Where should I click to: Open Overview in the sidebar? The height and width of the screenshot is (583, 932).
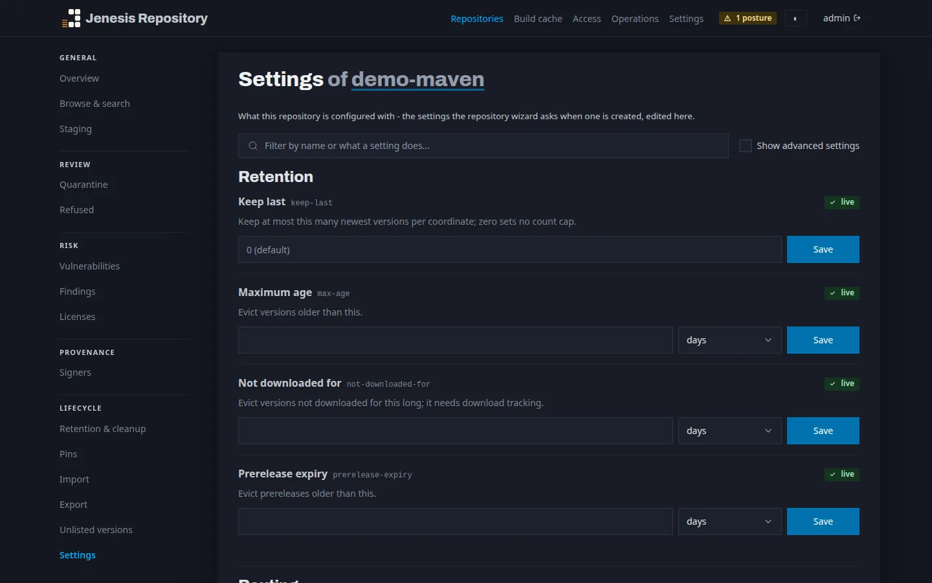click(79, 78)
